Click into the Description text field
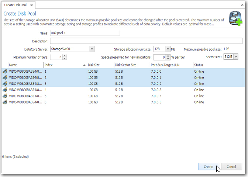 (146, 41)
